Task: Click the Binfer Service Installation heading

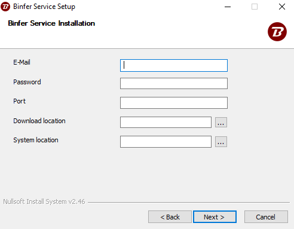Action: 51,23
